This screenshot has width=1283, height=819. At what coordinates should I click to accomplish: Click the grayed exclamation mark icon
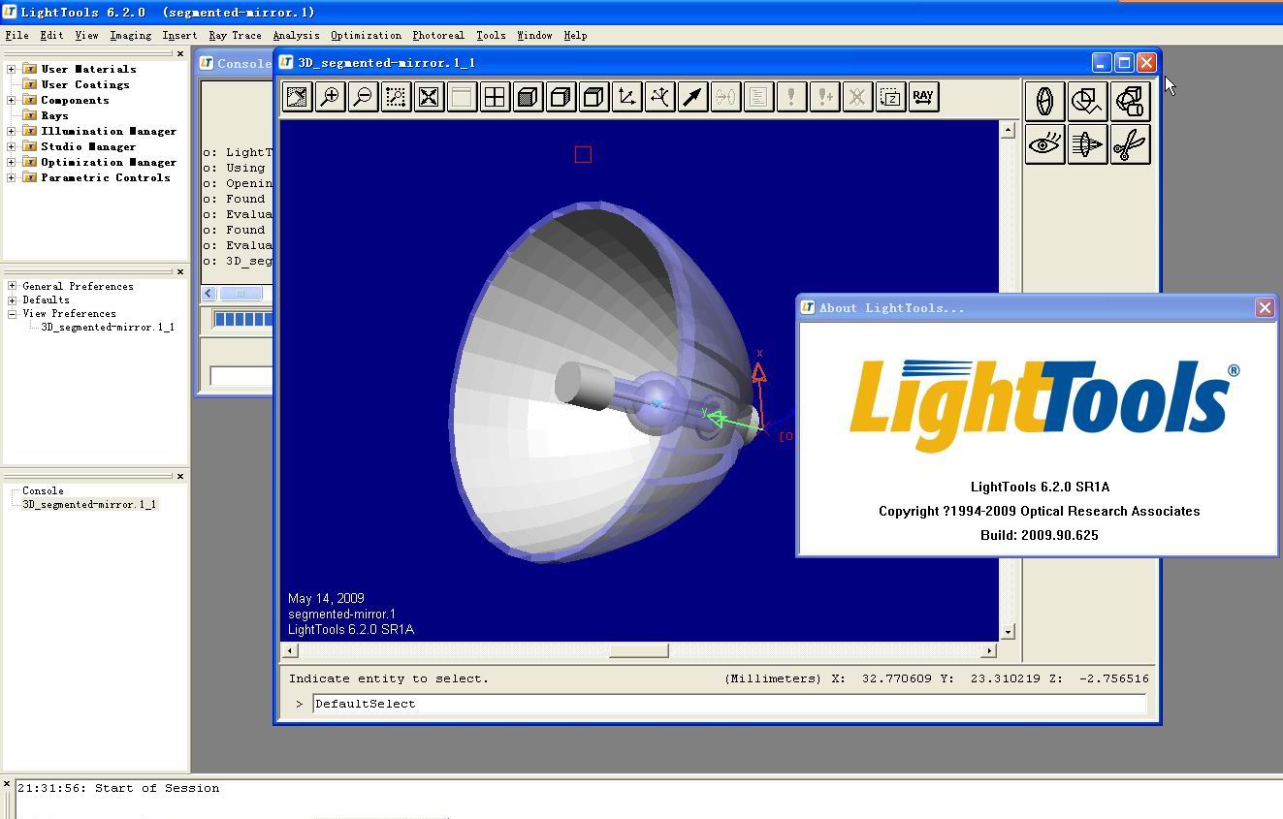click(792, 97)
